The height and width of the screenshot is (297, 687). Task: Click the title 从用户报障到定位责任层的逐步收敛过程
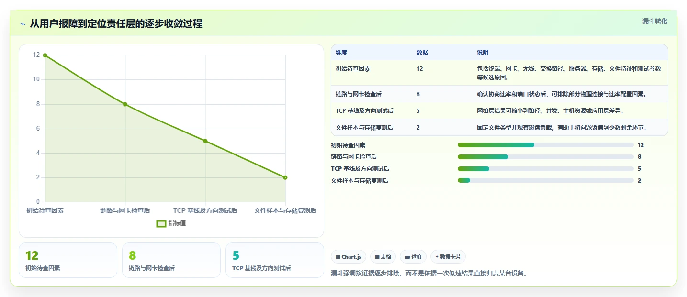[x=116, y=23]
